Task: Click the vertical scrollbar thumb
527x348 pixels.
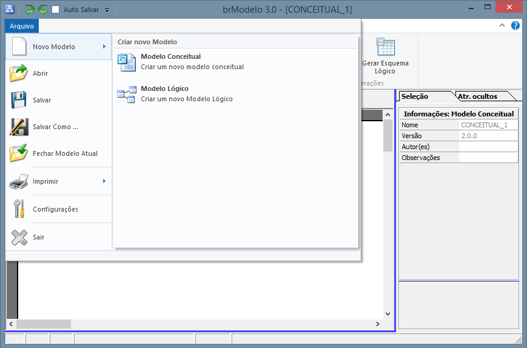Action: click(388, 135)
